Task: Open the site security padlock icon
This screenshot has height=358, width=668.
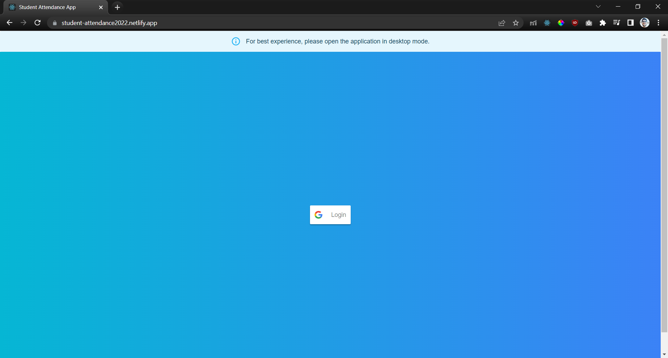Action: (54, 23)
